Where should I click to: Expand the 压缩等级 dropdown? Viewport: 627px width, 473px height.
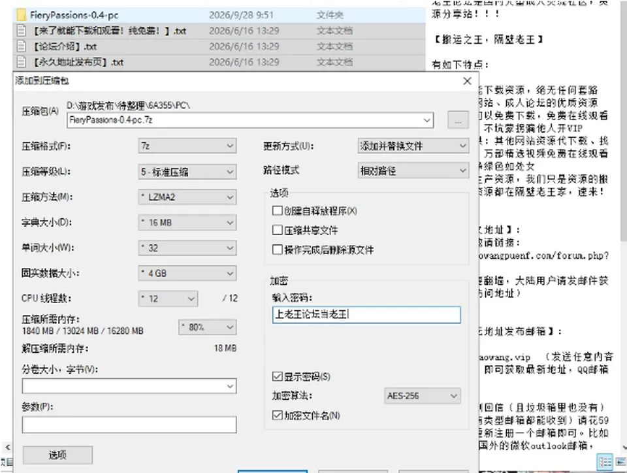tap(187, 172)
